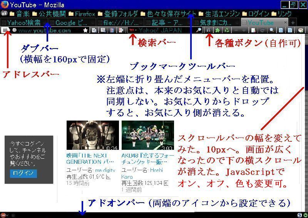
Task: Open the collapsed menu bar icon before 音楽
Action: coord(4,13)
